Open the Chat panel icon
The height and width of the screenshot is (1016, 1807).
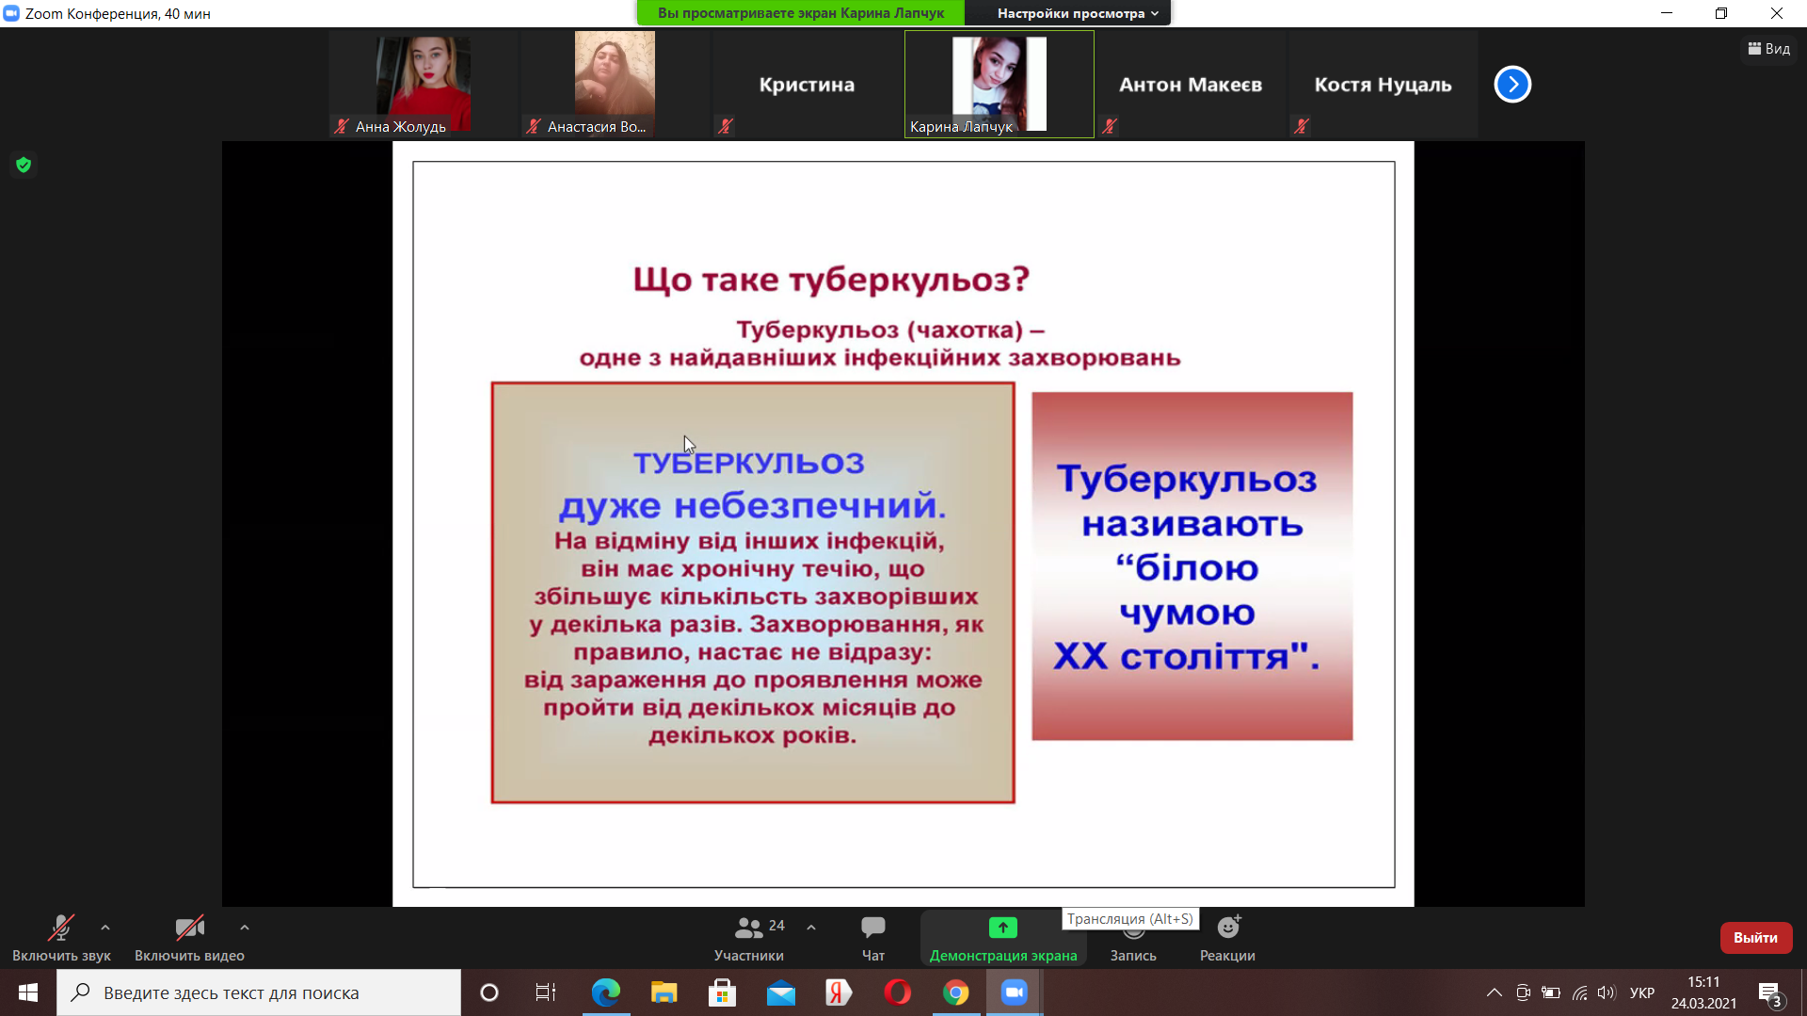tap(872, 928)
